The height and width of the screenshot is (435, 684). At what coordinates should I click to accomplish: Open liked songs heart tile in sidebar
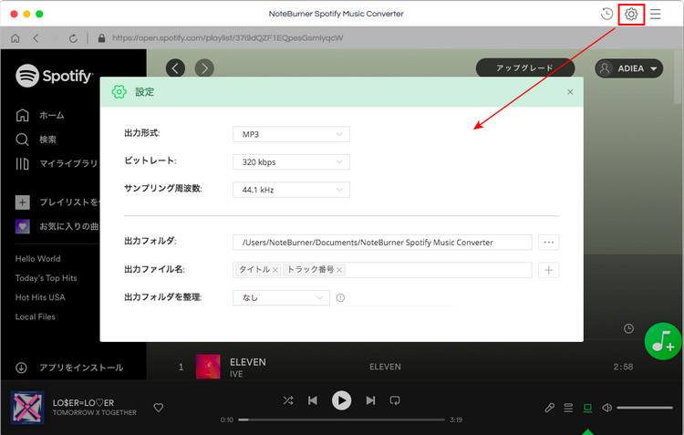pyautogui.click(x=23, y=226)
